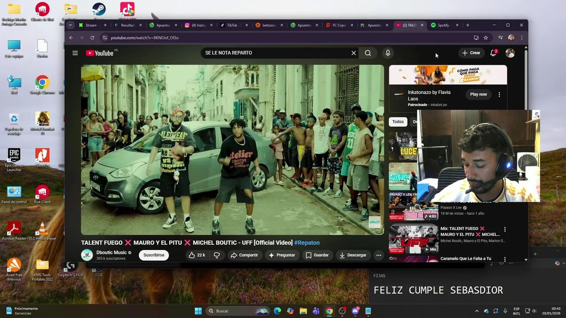The height and width of the screenshot is (318, 566).
Task: Click Play now on Inkatonazo ad
Action: (x=478, y=95)
